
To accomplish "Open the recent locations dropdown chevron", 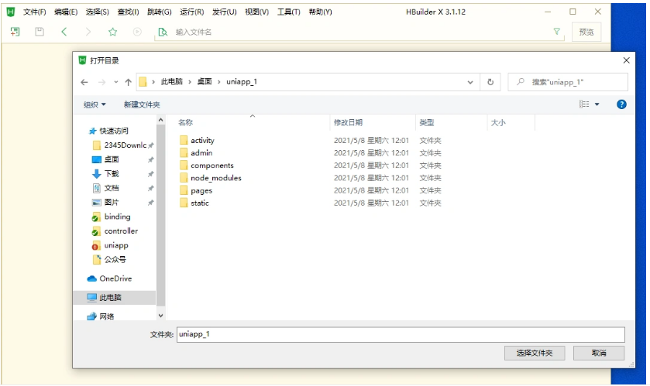I will click(115, 82).
